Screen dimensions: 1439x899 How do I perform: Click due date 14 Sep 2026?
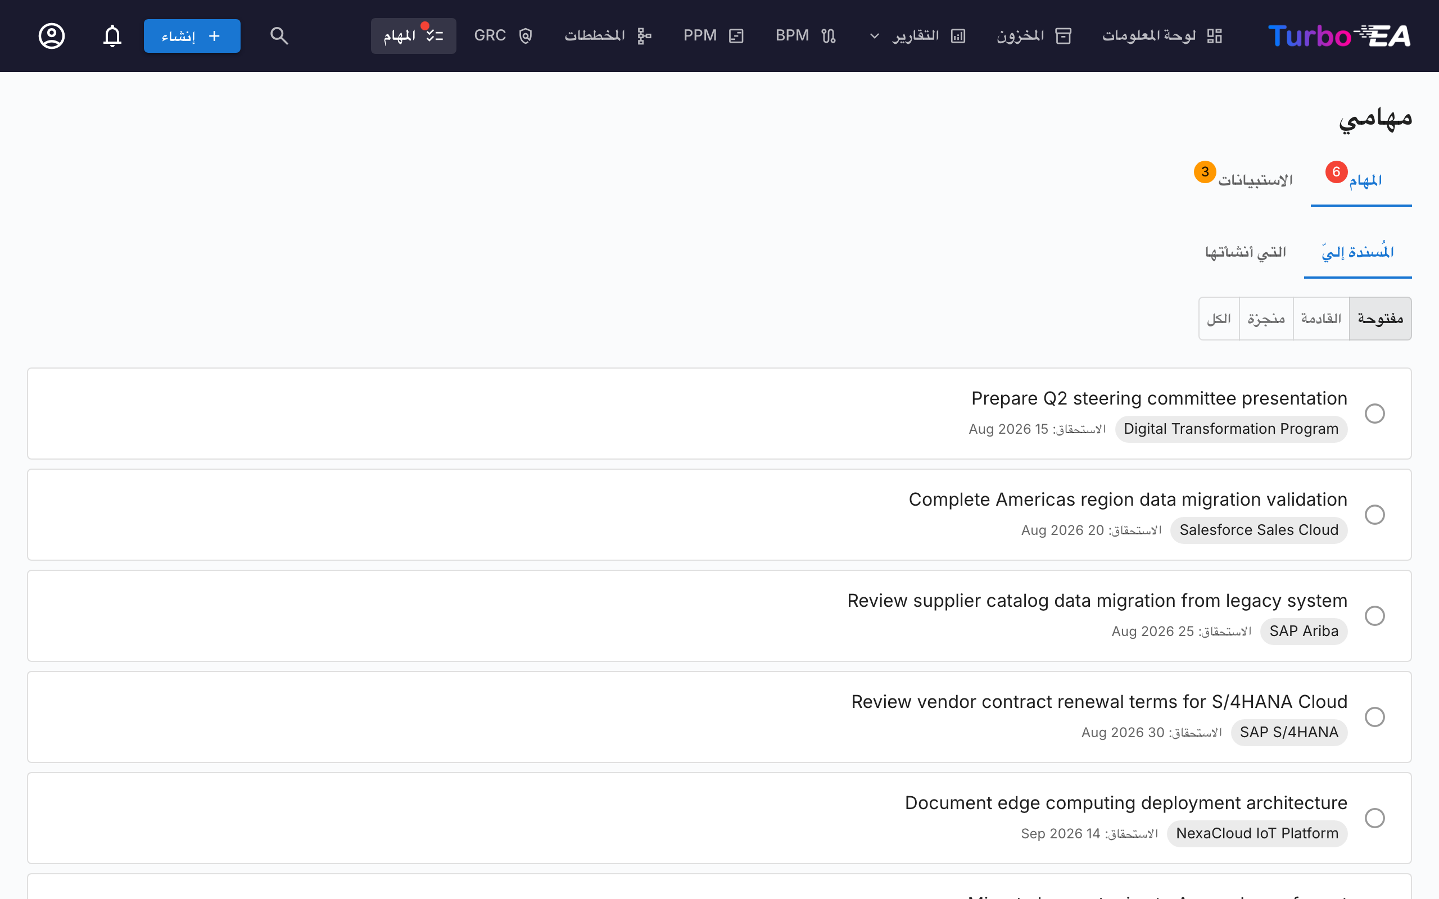(x=1089, y=834)
